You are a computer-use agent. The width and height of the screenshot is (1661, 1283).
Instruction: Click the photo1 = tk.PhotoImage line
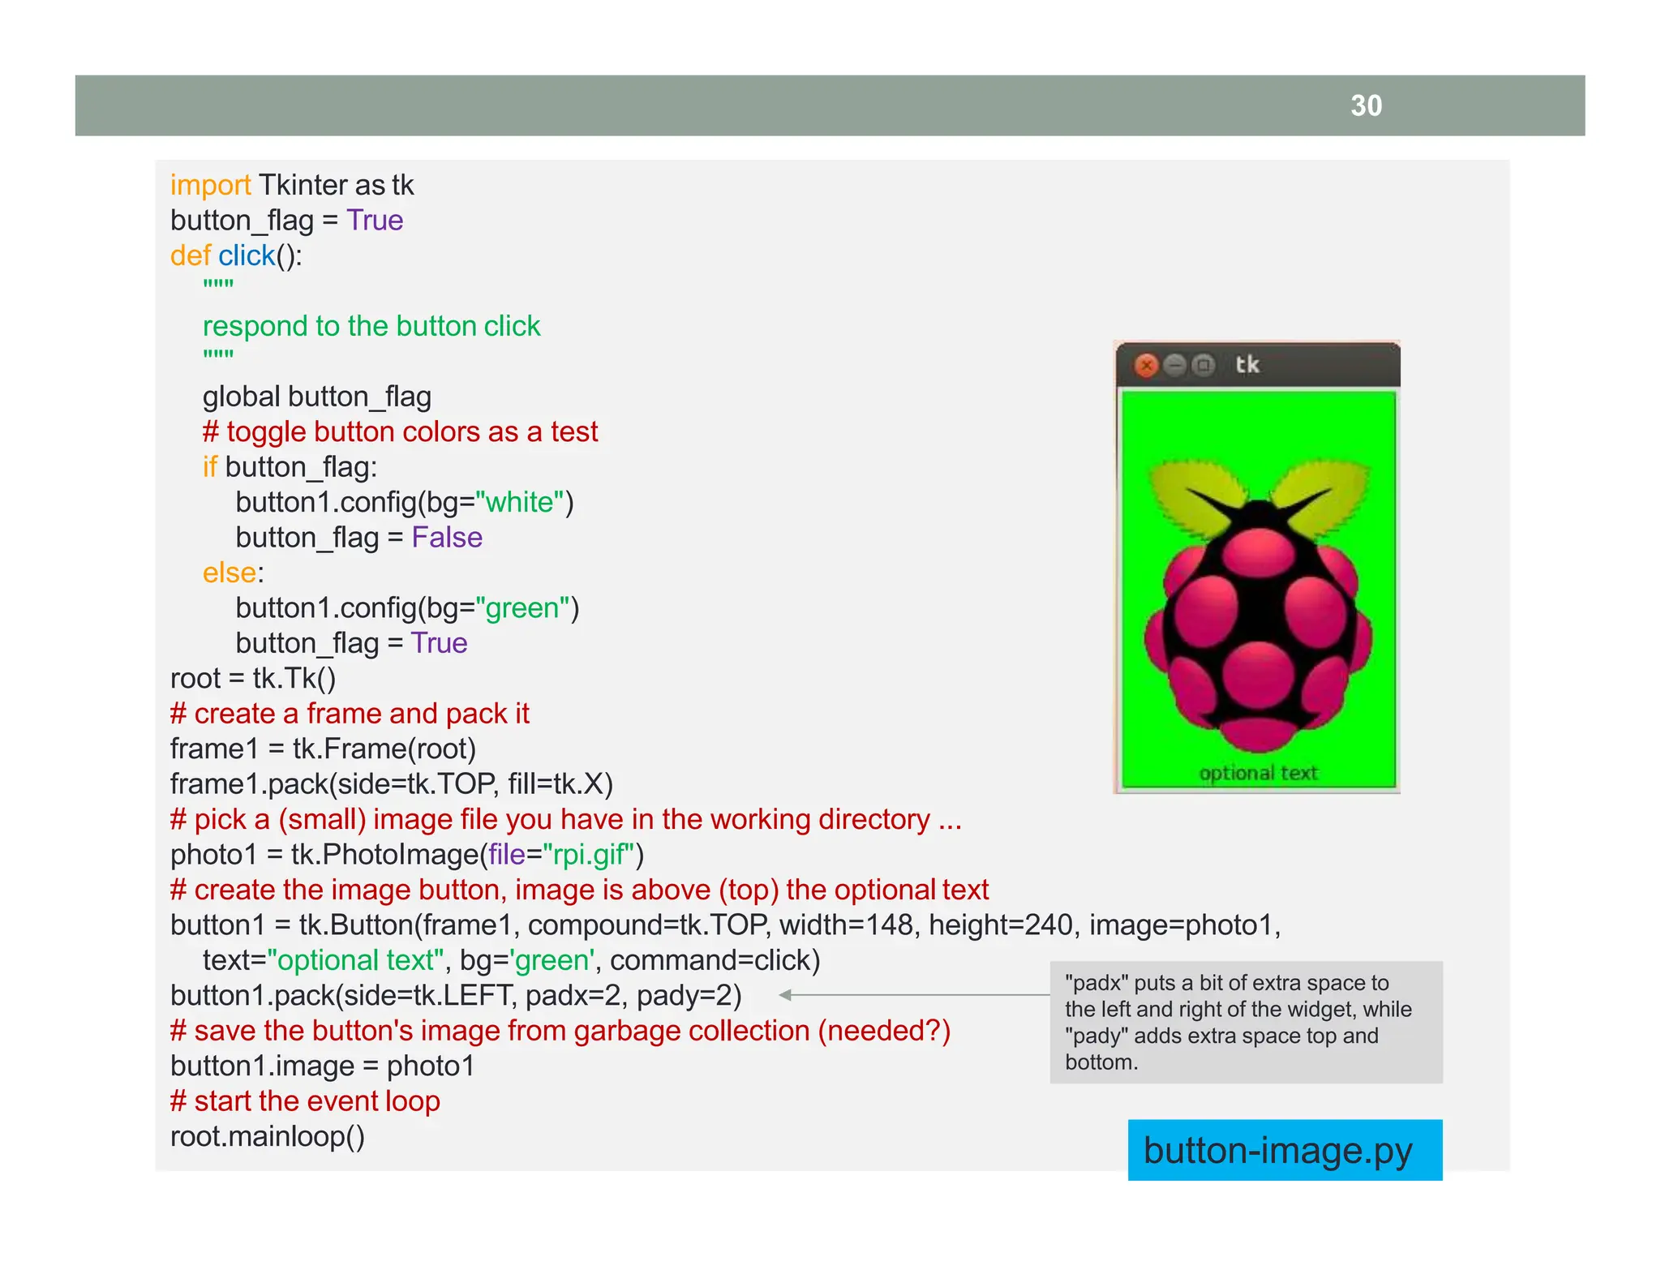pyautogui.click(x=407, y=855)
